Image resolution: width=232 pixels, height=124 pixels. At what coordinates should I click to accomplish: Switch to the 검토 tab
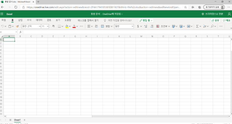click(x=49, y=20)
